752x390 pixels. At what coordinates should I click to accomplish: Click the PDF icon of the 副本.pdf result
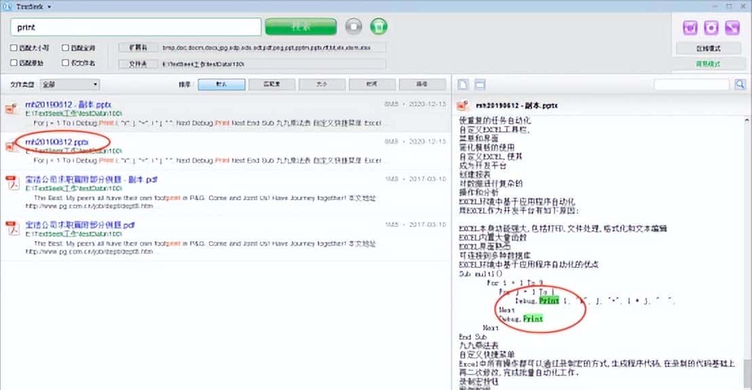[12, 183]
